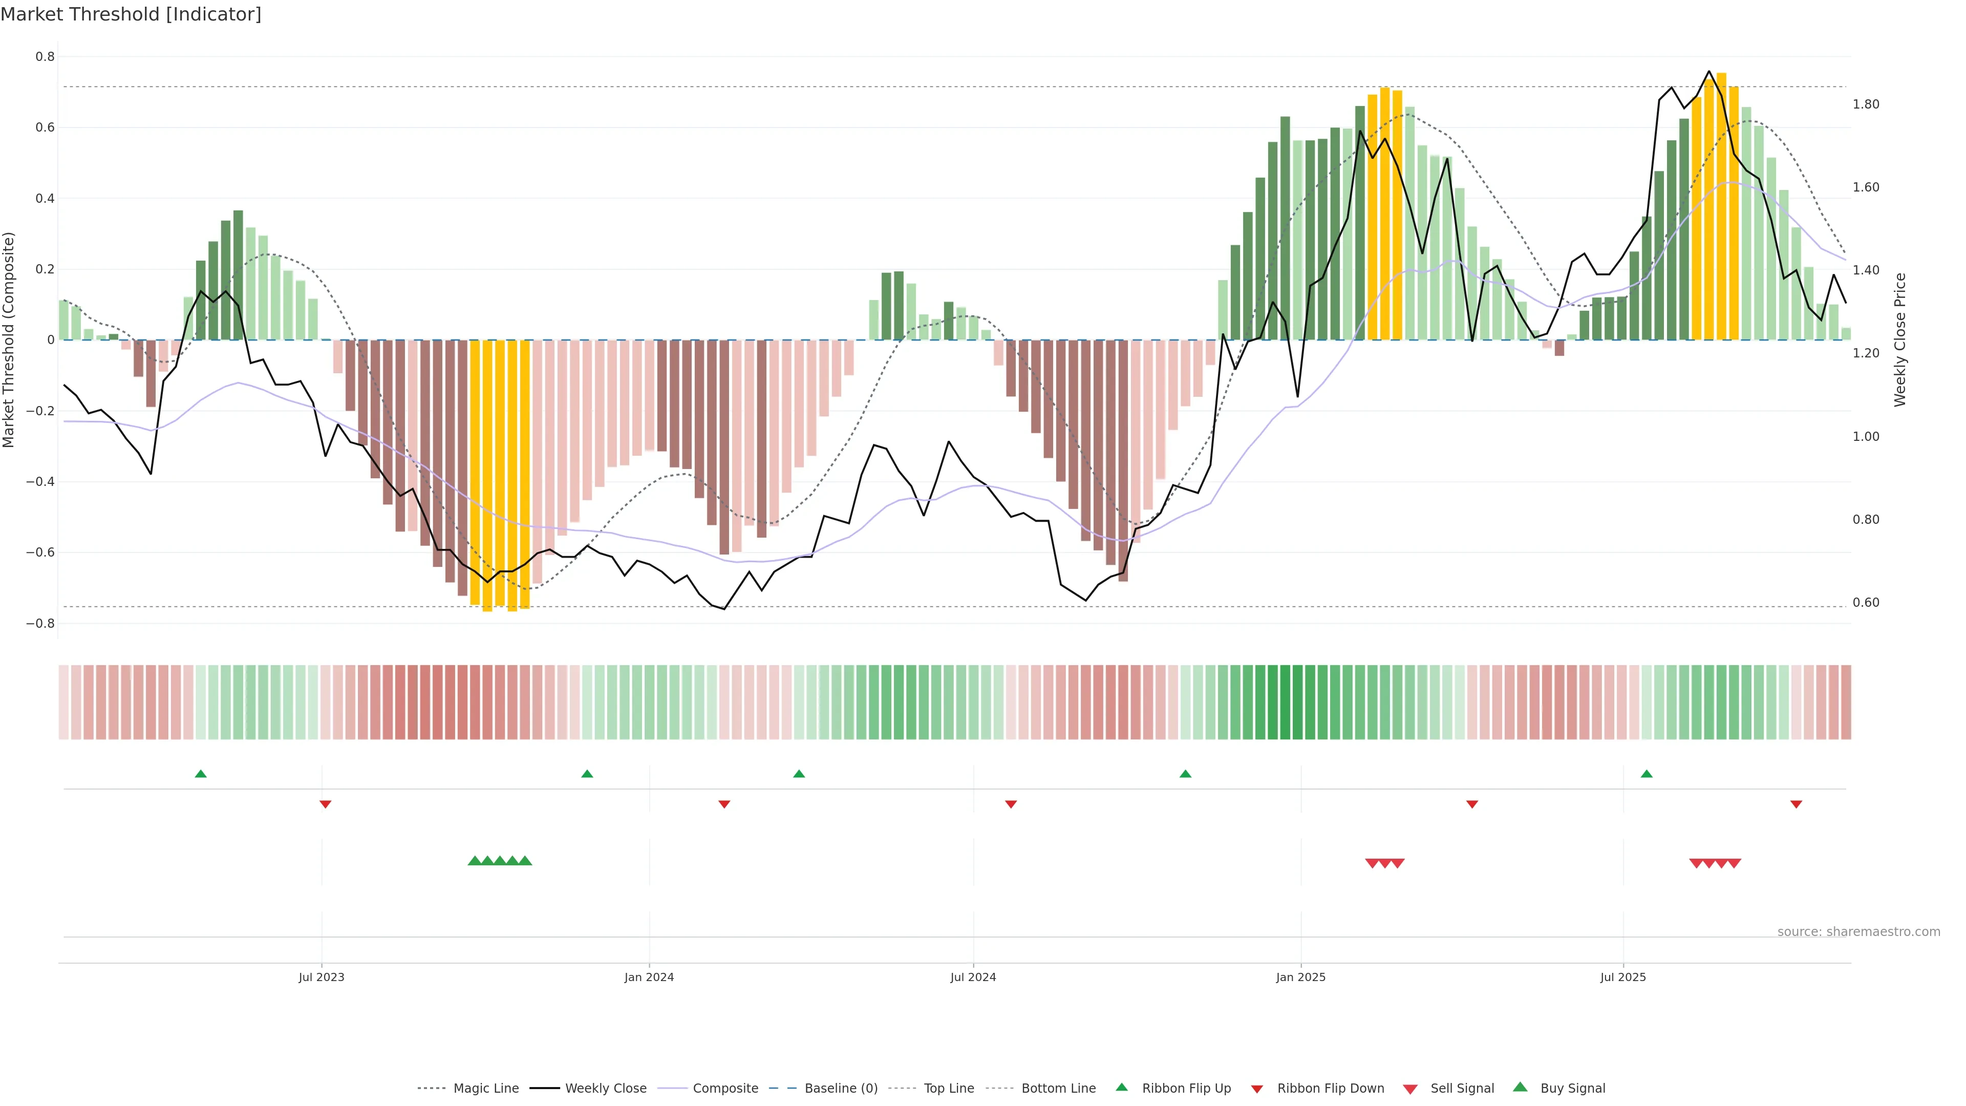
Task: Click the Jan 2024 x-axis label
Action: tap(649, 977)
